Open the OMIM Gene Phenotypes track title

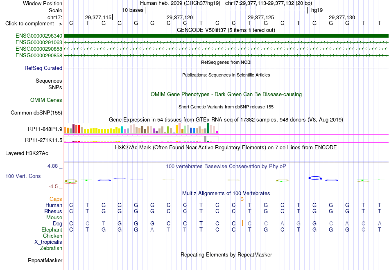(x=226, y=94)
